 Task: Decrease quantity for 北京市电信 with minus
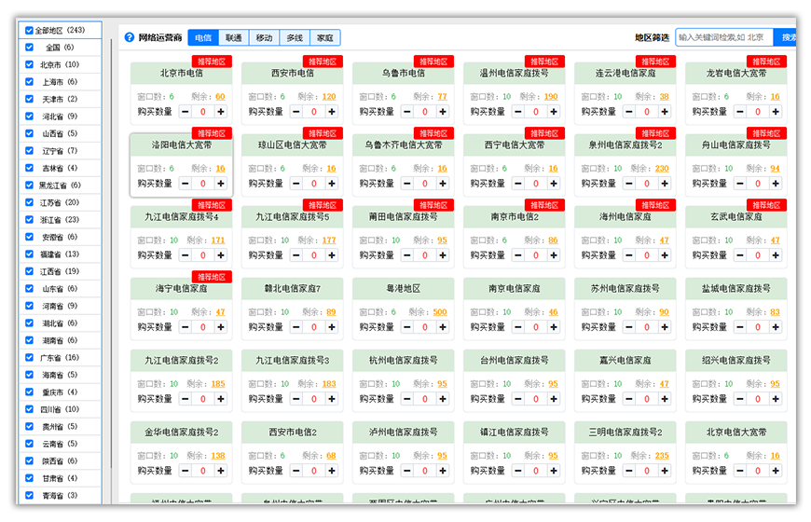point(186,111)
